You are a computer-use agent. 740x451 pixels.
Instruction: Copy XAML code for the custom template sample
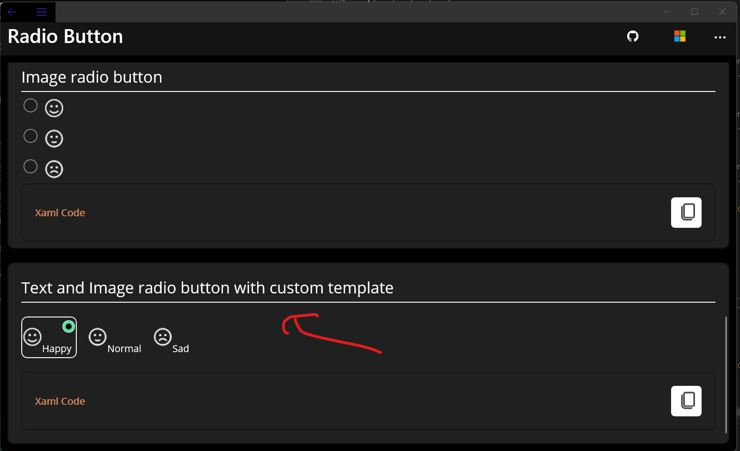click(x=686, y=401)
